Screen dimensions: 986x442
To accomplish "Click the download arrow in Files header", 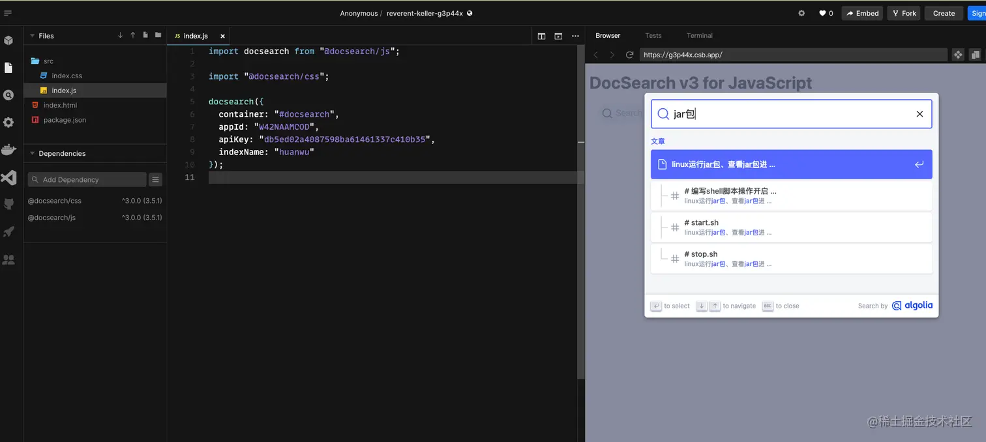I will point(120,35).
